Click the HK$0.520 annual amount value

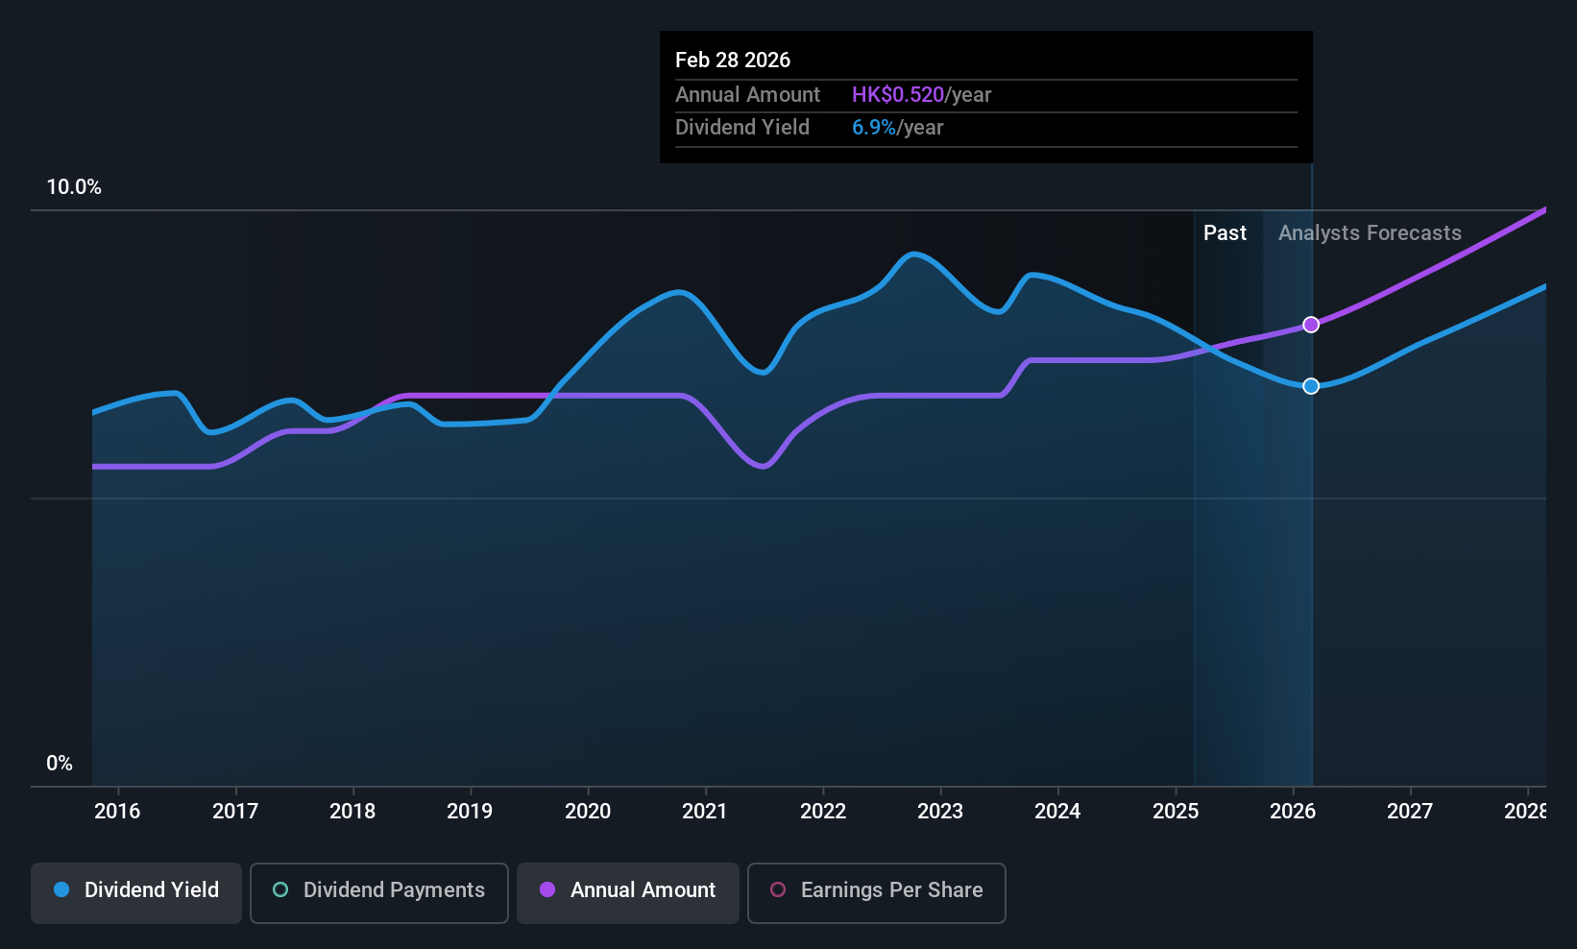898,95
